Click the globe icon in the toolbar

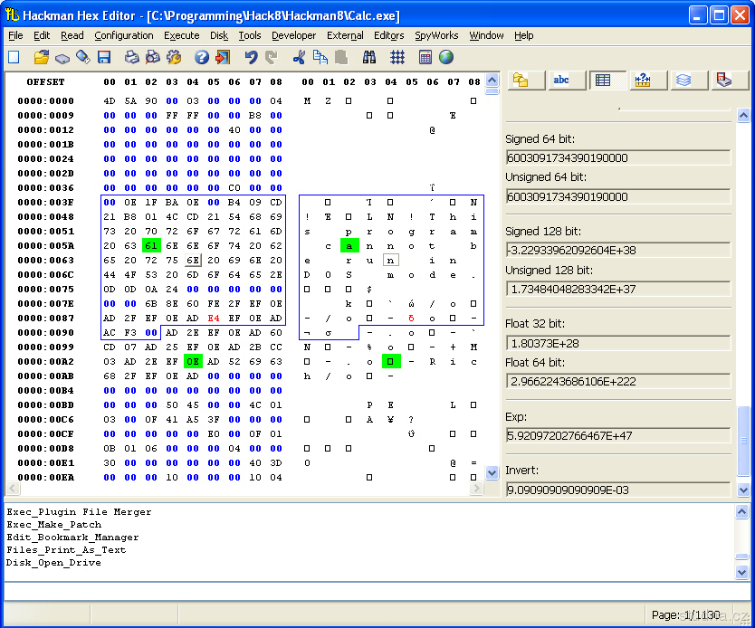(446, 57)
